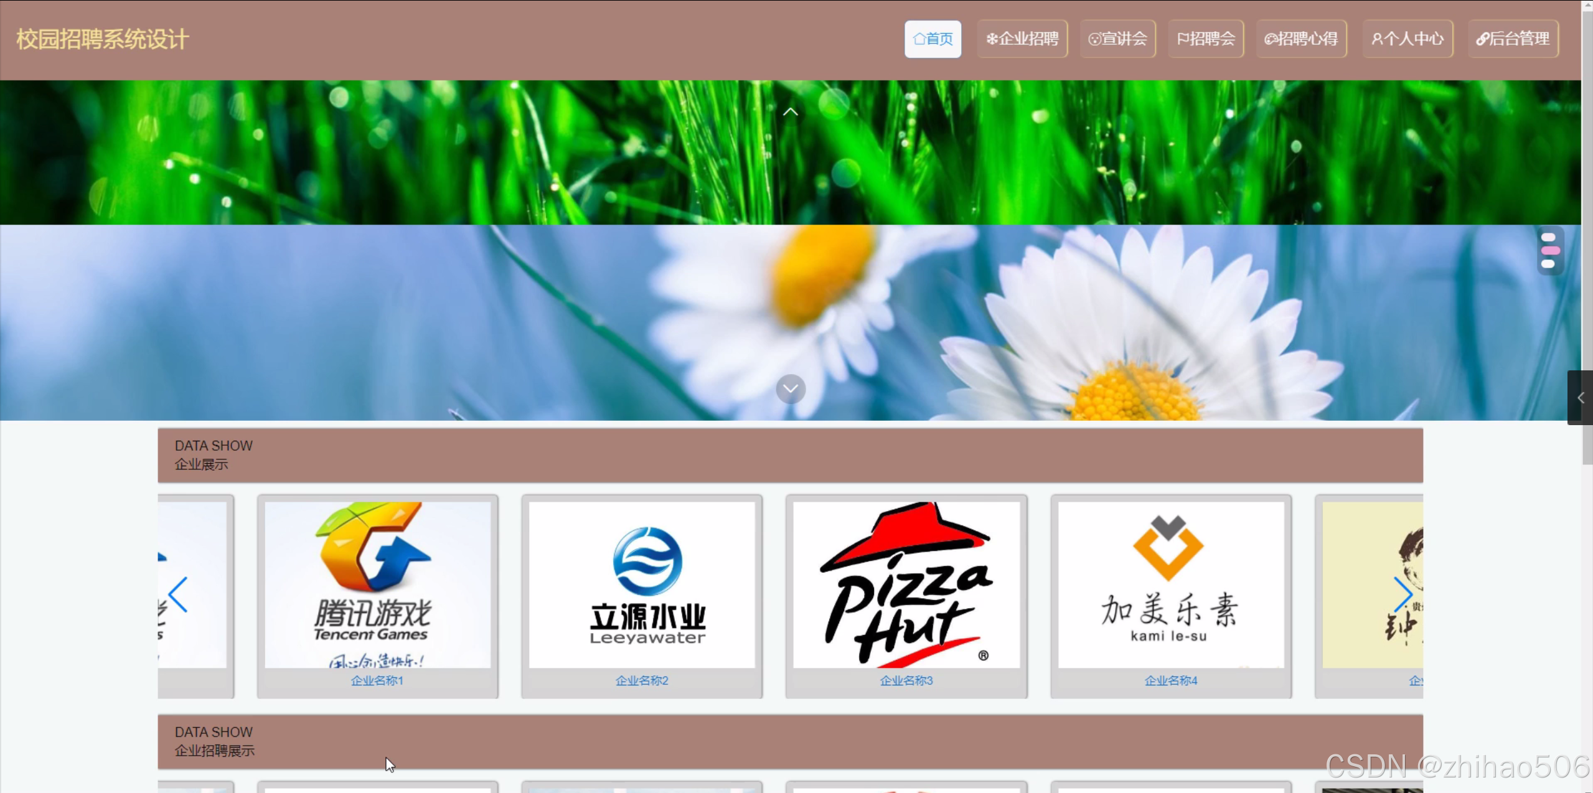Image resolution: width=1593 pixels, height=793 pixels.
Task: Click 后台管理 link icon button
Action: (1482, 39)
